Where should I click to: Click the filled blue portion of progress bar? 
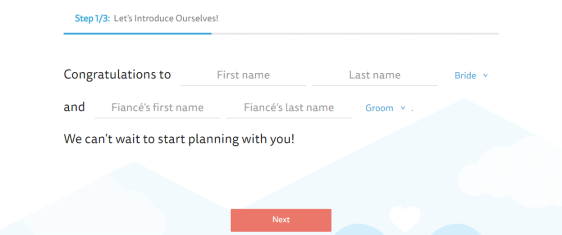137,34
